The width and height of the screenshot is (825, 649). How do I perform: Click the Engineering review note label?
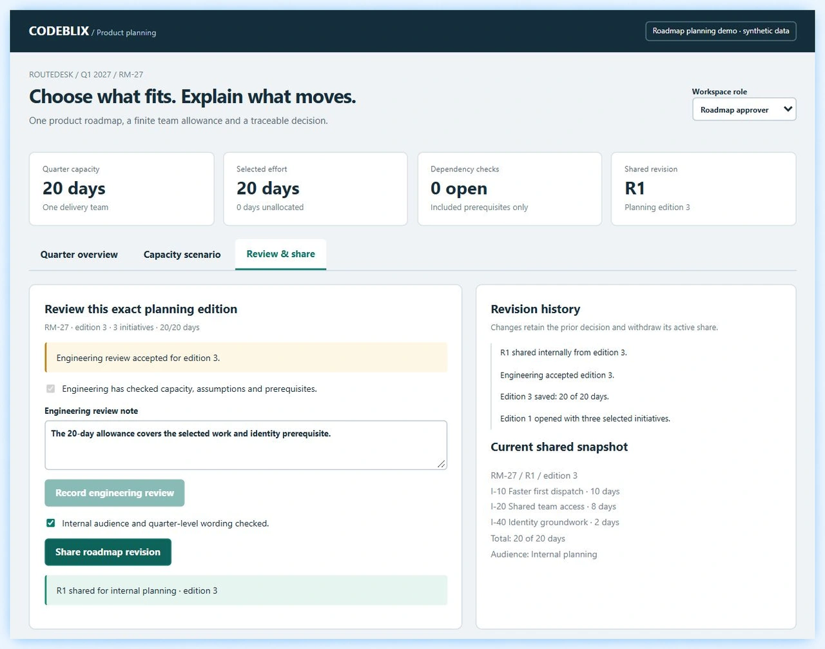(x=91, y=411)
